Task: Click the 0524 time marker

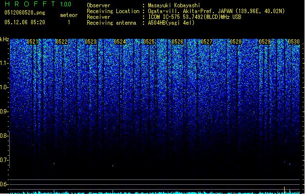Action: 120,42
